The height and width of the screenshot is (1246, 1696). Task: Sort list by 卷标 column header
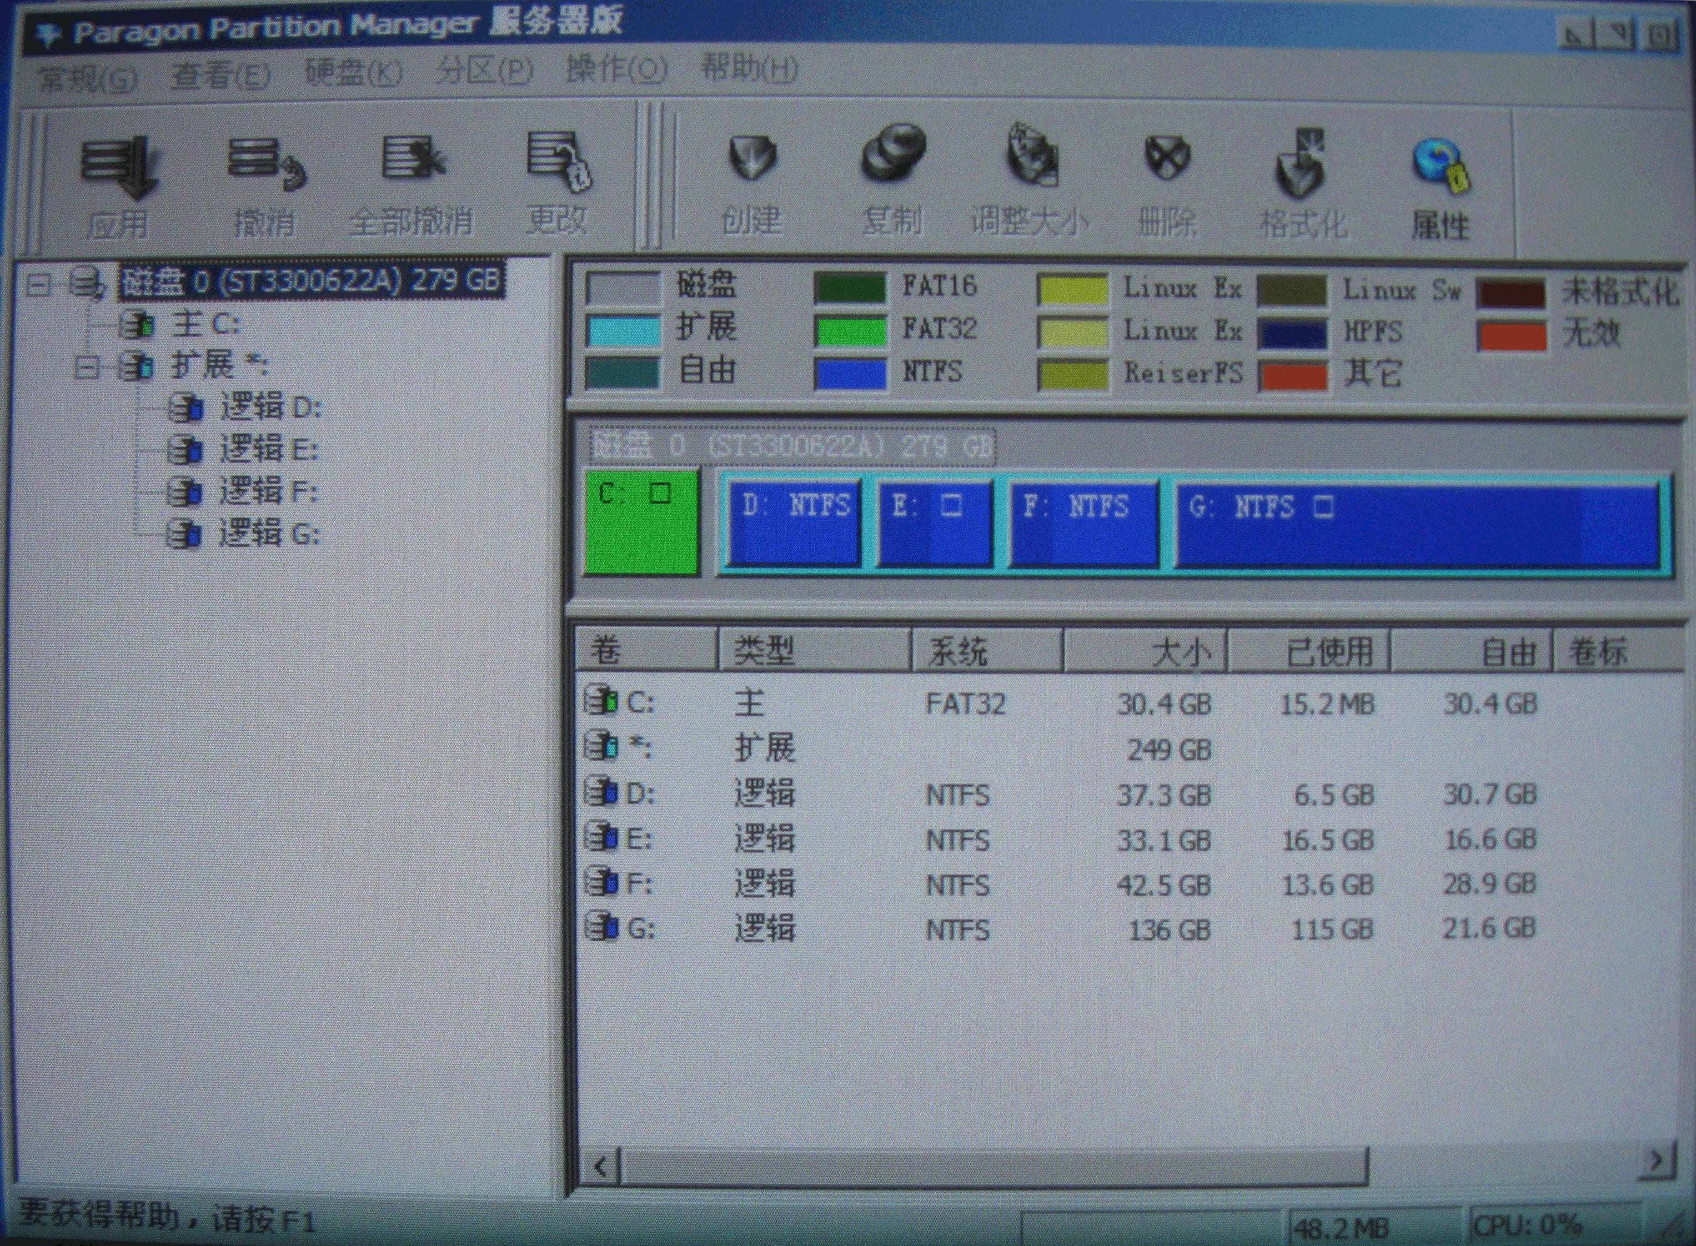pyautogui.click(x=1618, y=650)
